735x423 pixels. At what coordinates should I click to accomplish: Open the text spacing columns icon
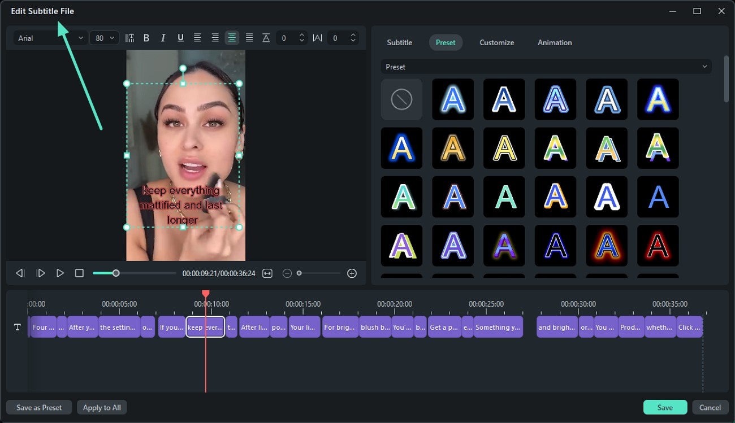click(x=129, y=38)
